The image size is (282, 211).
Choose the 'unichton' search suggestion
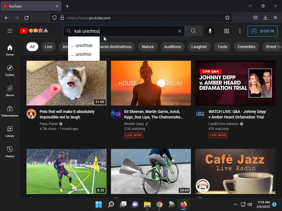click(x=84, y=45)
